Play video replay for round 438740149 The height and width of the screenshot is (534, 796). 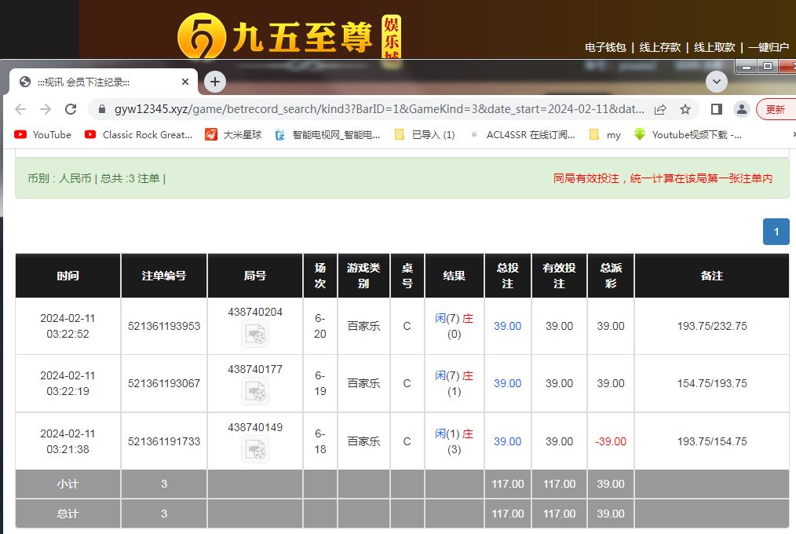tap(255, 450)
